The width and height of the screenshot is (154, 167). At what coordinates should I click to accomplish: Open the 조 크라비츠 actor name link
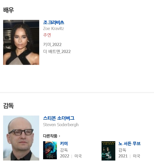53,22
